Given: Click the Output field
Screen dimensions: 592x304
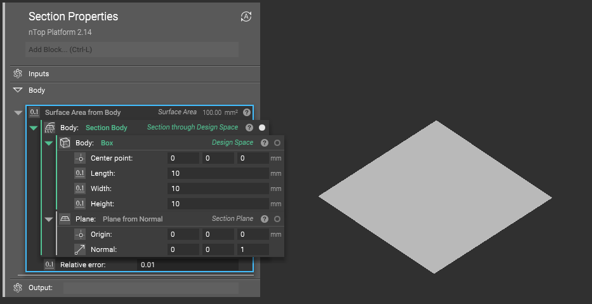Looking at the screenshot, I should point(151,287).
